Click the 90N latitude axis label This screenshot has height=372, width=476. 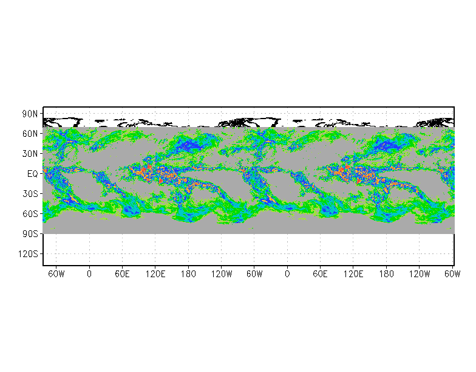pos(30,114)
